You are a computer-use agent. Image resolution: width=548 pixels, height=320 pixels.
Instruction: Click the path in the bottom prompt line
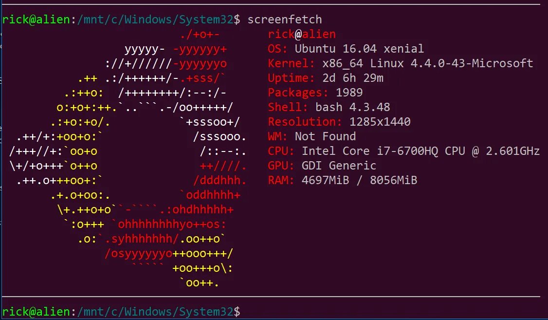click(155, 312)
